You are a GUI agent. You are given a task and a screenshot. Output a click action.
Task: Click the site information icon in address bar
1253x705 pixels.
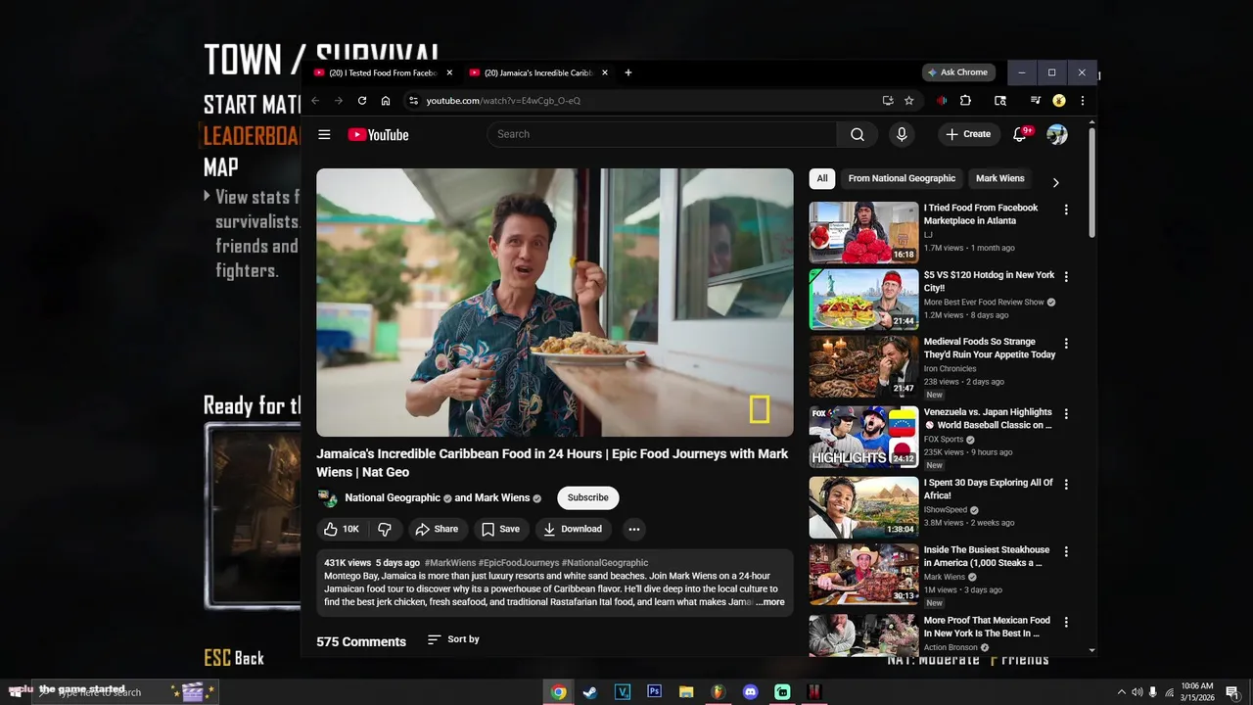(413, 100)
